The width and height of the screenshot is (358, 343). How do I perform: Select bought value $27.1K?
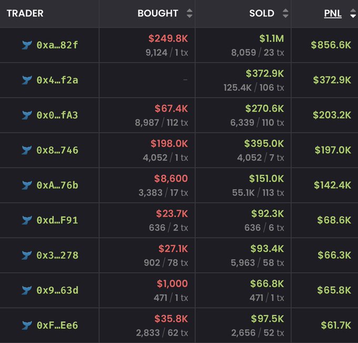(173, 249)
